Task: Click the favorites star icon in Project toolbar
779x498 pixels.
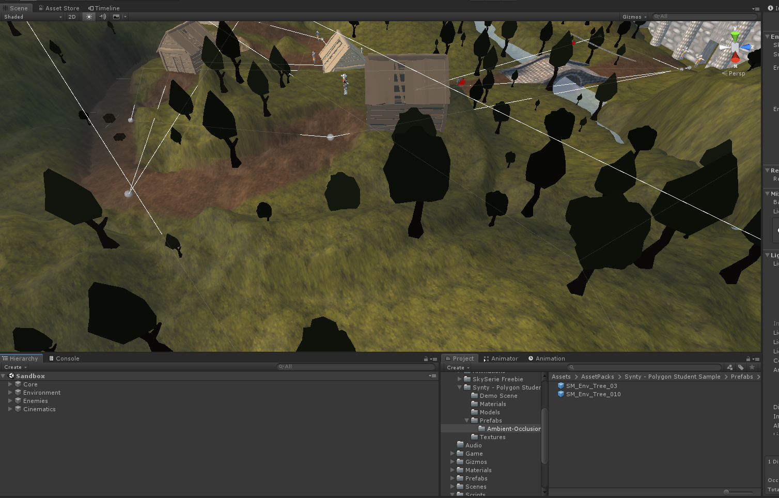Action: (x=753, y=367)
